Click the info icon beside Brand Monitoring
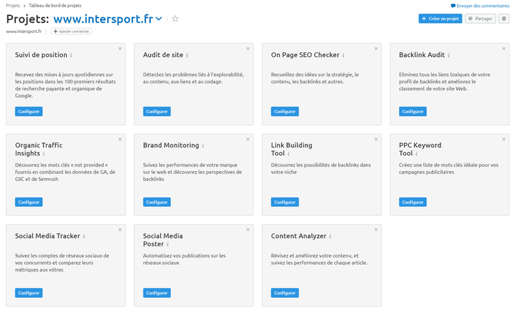 point(203,146)
